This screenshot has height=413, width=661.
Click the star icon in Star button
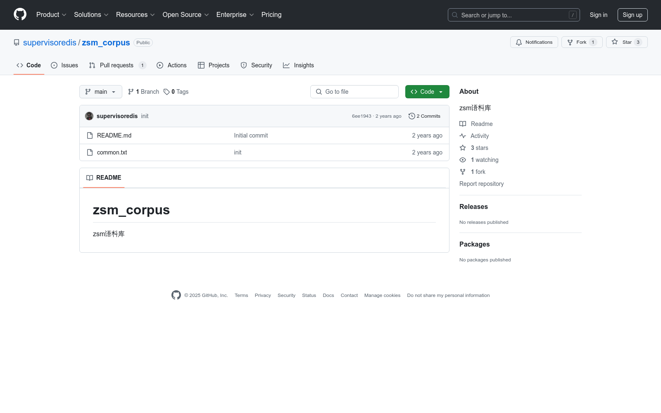click(x=615, y=42)
